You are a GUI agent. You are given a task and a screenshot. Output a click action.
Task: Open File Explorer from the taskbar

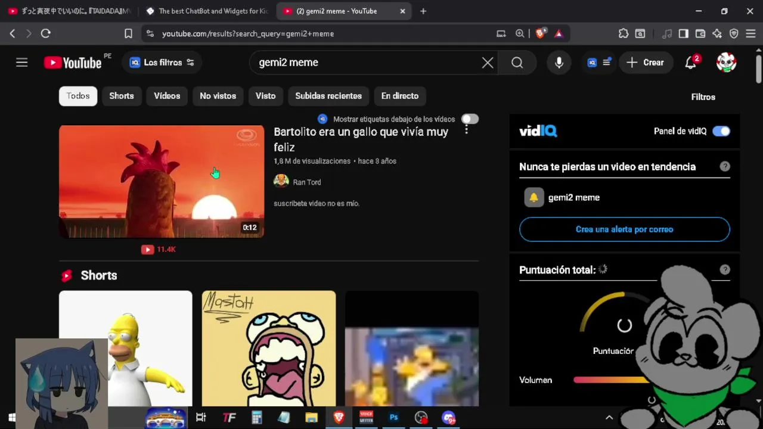311,418
